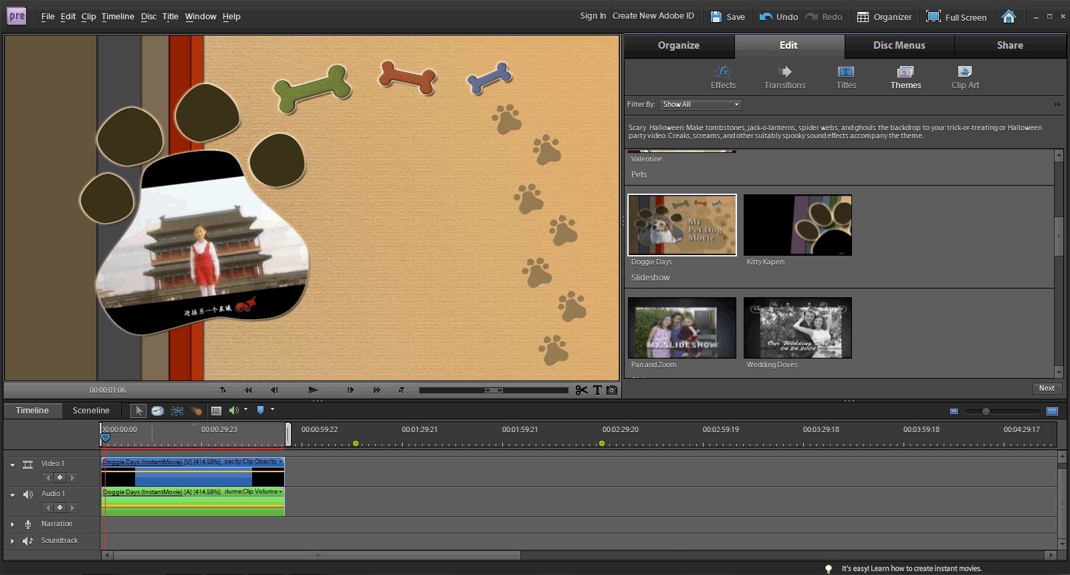Expand the Soundtrack track
The image size is (1070, 575).
click(x=13, y=541)
